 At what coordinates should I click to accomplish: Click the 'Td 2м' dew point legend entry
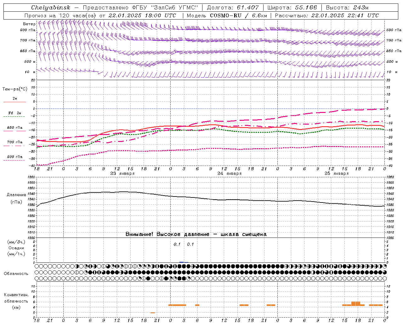point(15,113)
